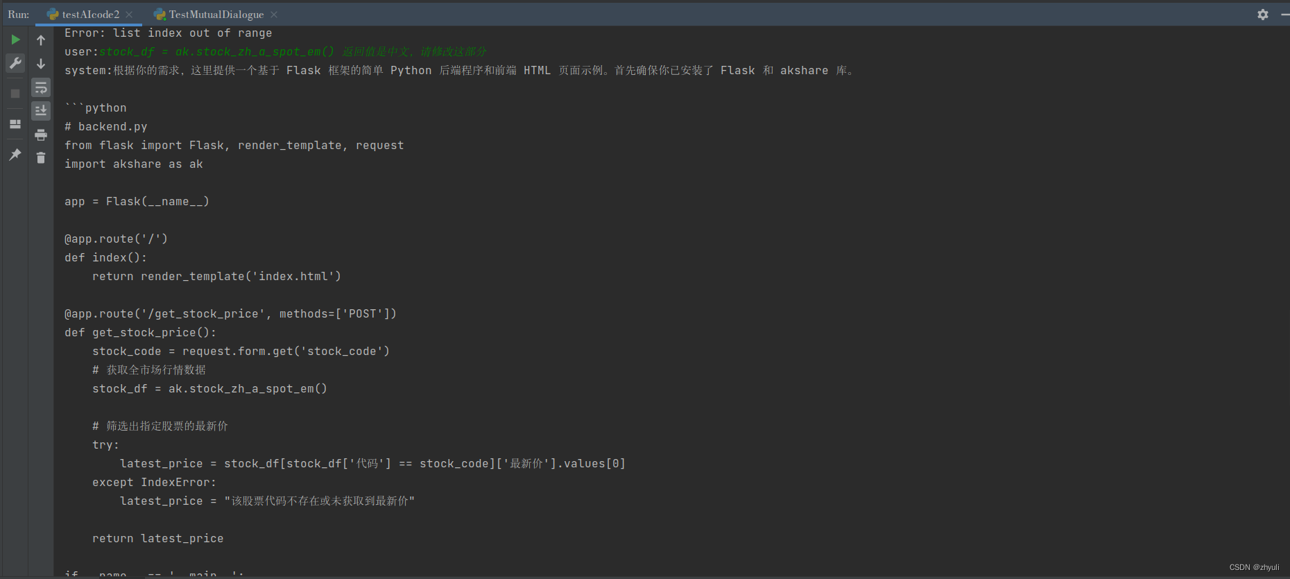This screenshot has width=1290, height=579.
Task: Click the 'Error: list index out of range' line
Action: point(169,33)
